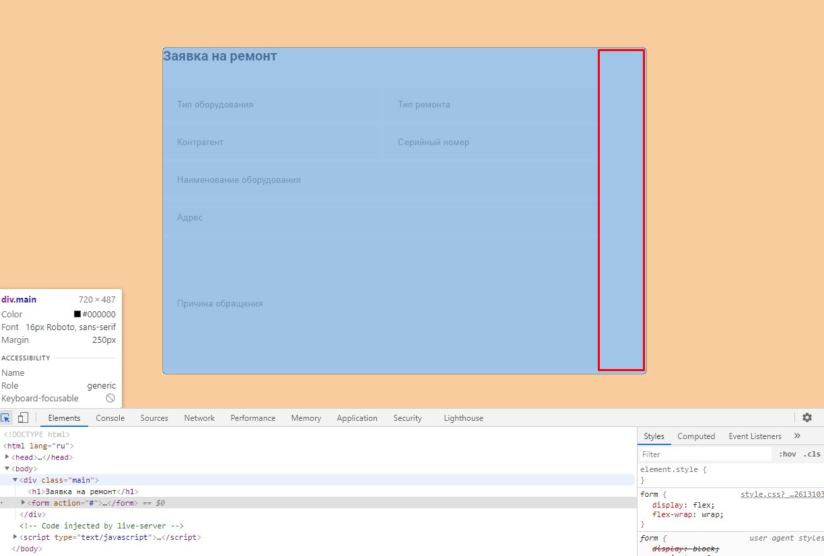824x556 pixels.
Task: Open the Event Listeners sub-tab
Action: (x=755, y=436)
